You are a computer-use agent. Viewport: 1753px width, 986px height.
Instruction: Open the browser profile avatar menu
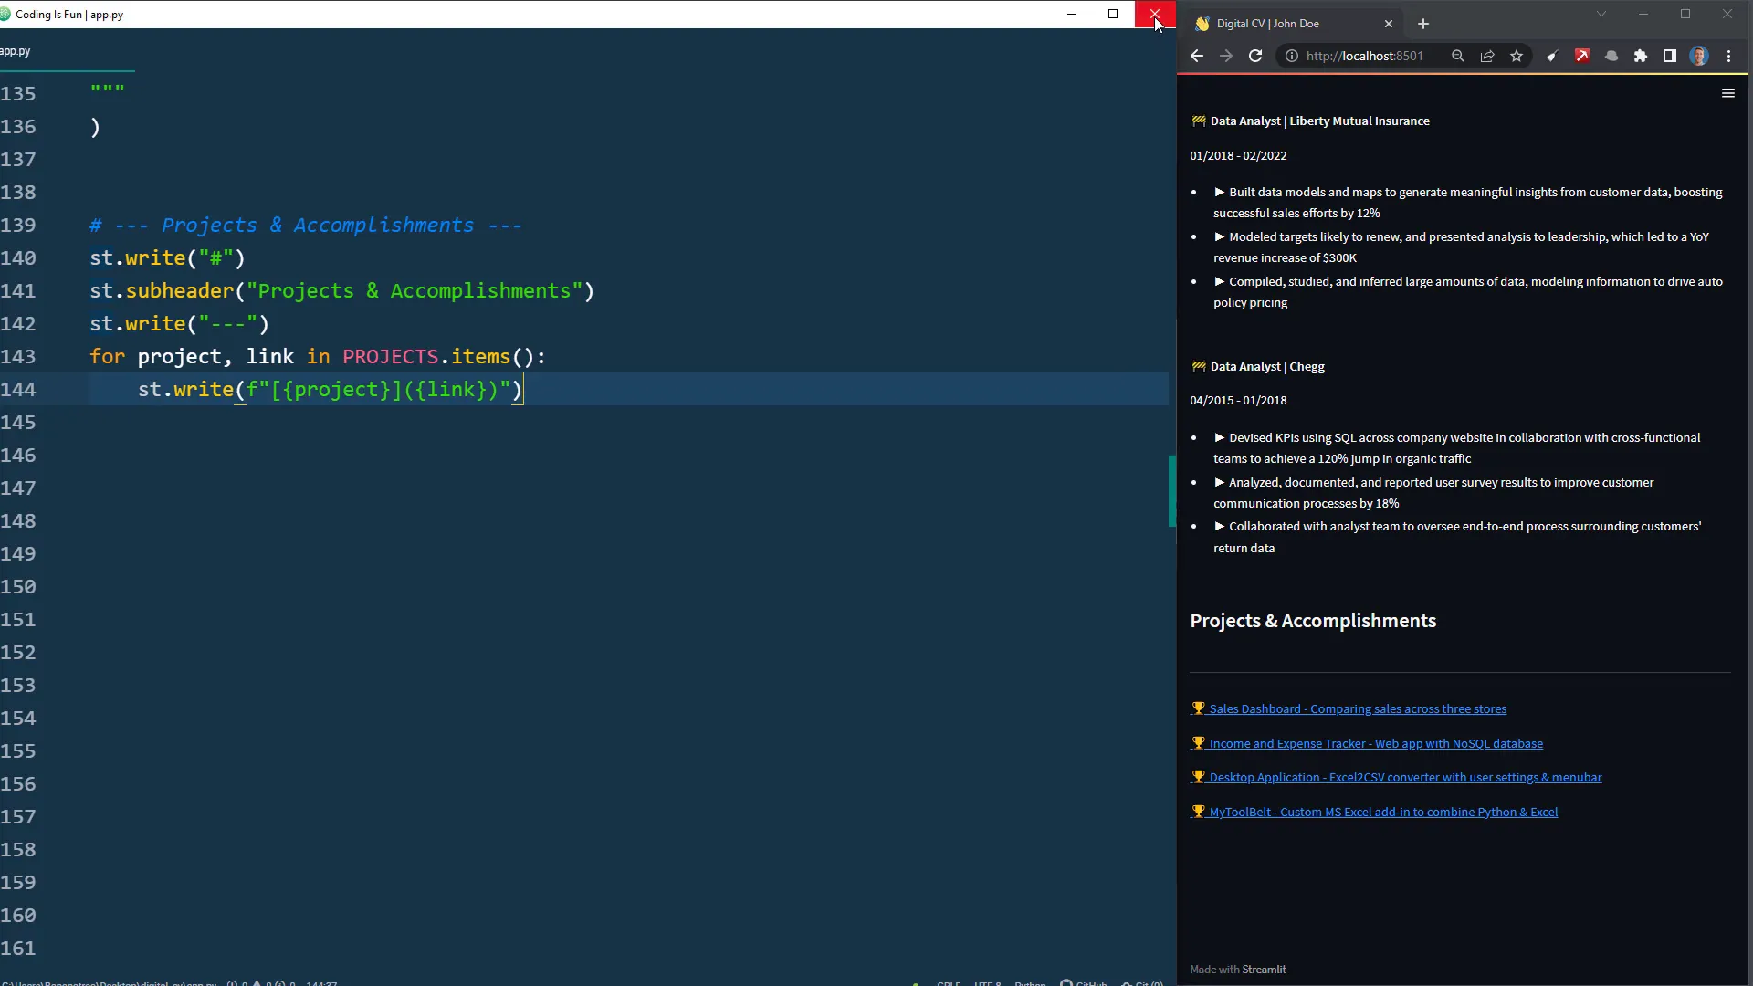[x=1699, y=56]
